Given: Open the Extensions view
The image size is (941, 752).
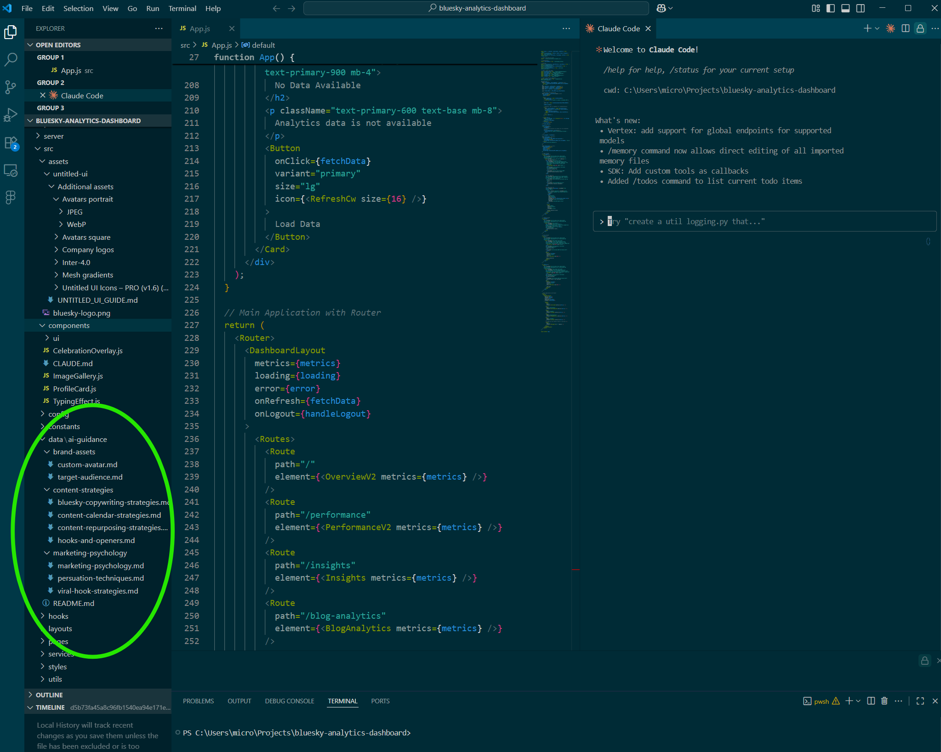Looking at the screenshot, I should (11, 143).
